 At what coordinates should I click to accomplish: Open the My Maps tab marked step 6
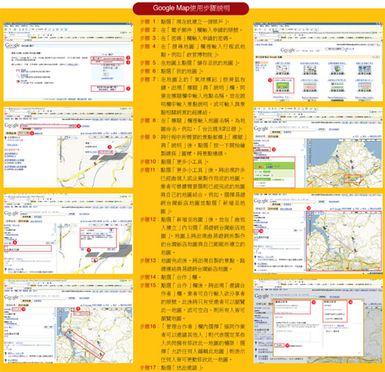coord(23,134)
